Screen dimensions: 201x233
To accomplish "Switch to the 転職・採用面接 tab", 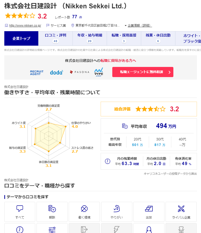I will click(x=124, y=38).
